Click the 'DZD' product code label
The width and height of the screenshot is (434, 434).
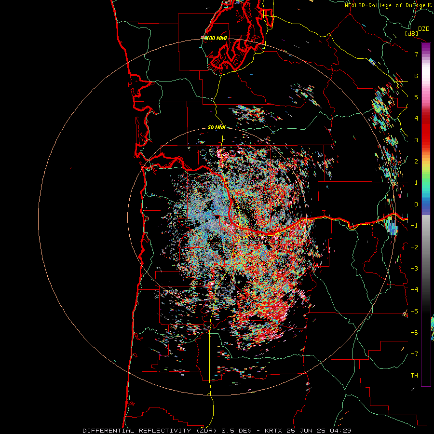point(423,29)
